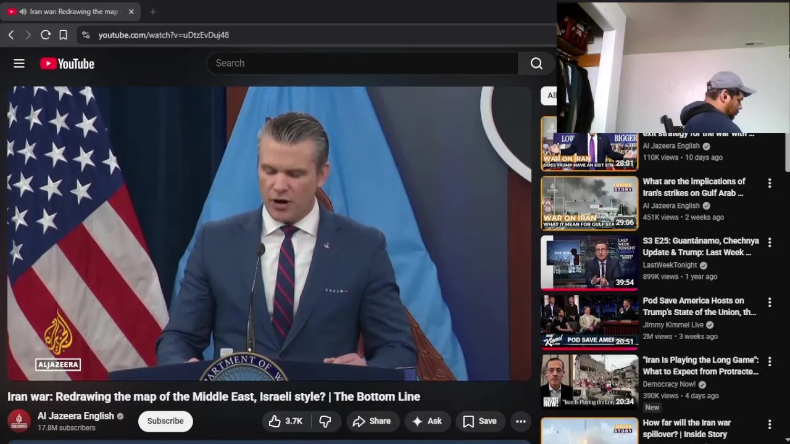Screen dimensions: 790x444
Task: Open options for S3 E25 Guantánamo video
Action: pyautogui.click(x=769, y=242)
